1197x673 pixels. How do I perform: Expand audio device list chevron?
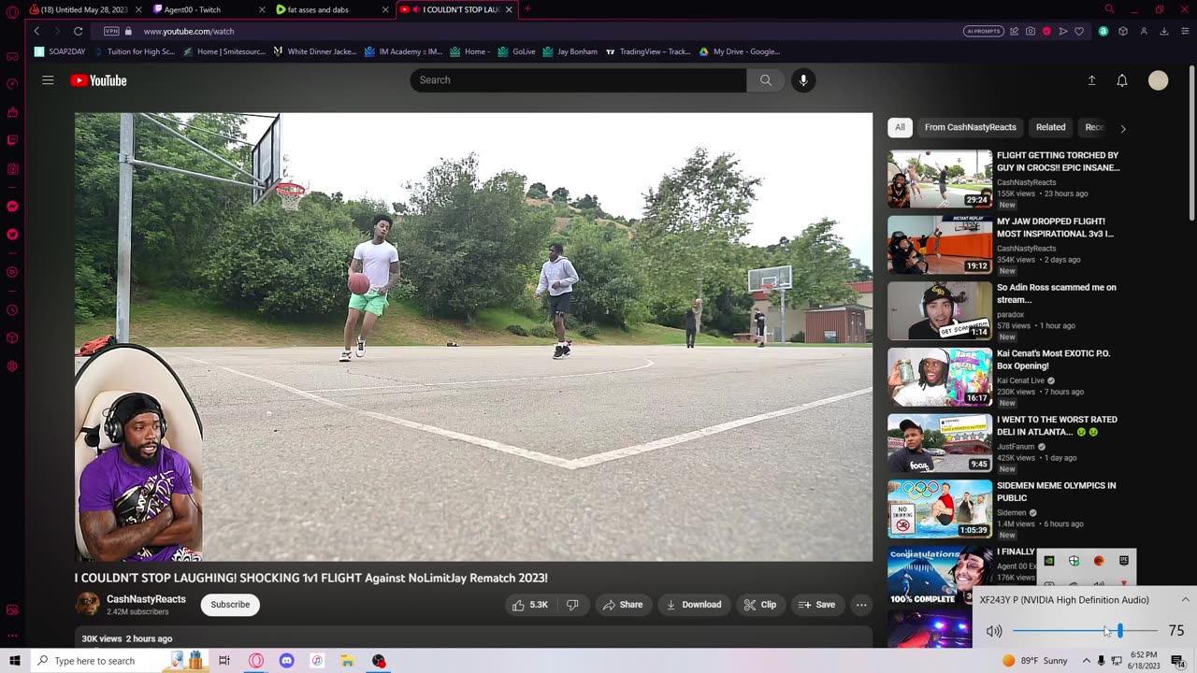(1185, 600)
